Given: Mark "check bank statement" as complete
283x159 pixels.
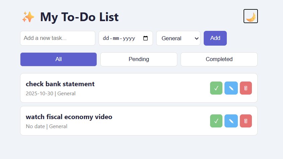Looking at the screenshot, I should [x=216, y=88].
